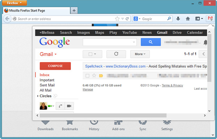
Task: Click the Manage storage link
Action: point(88,89)
